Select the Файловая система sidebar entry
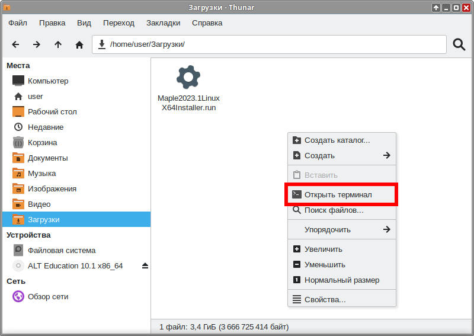The height and width of the screenshot is (336, 474). click(x=76, y=250)
